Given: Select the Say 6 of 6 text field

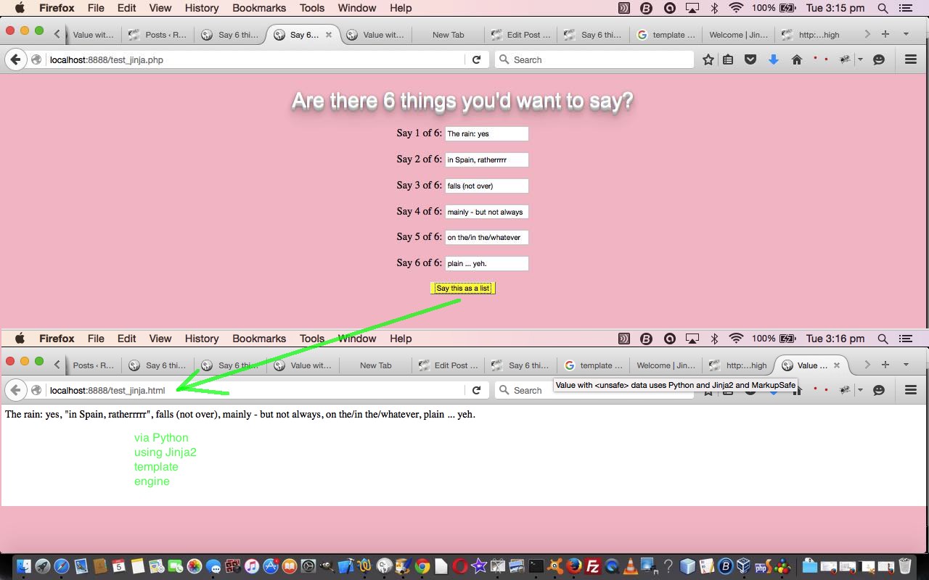Looking at the screenshot, I should (x=487, y=263).
